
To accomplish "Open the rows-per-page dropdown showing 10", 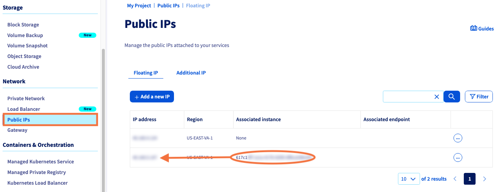I will point(409,179).
